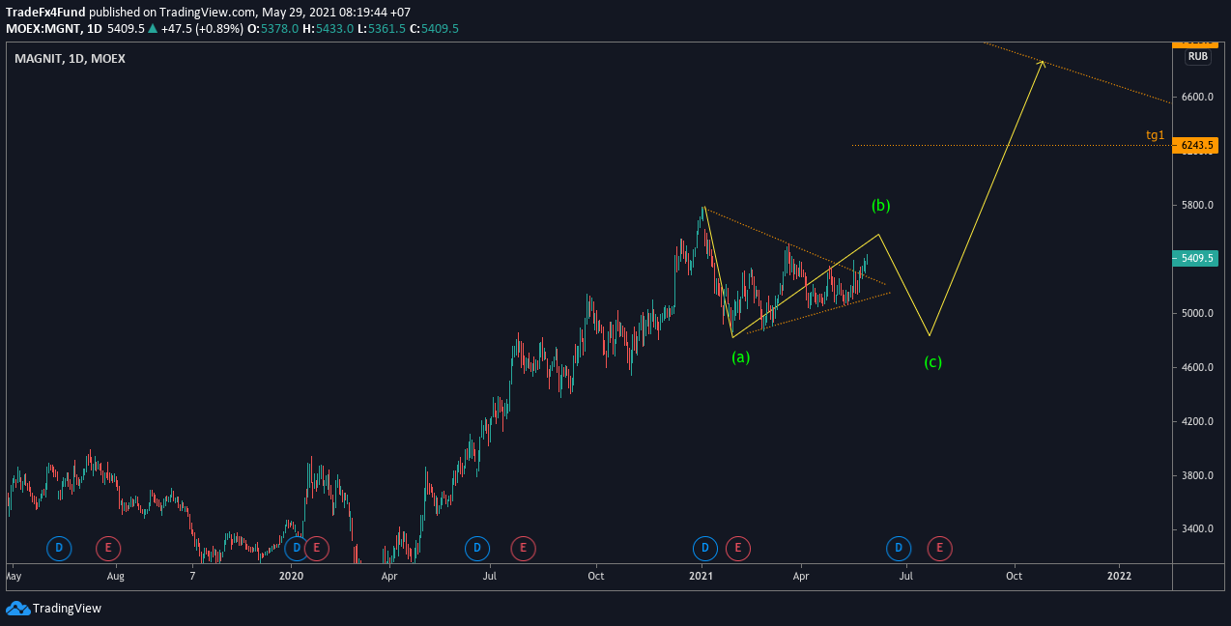The height and width of the screenshot is (626, 1231).
Task: Click the +47.5 (+0.89%) change value
Action: [x=203, y=29]
